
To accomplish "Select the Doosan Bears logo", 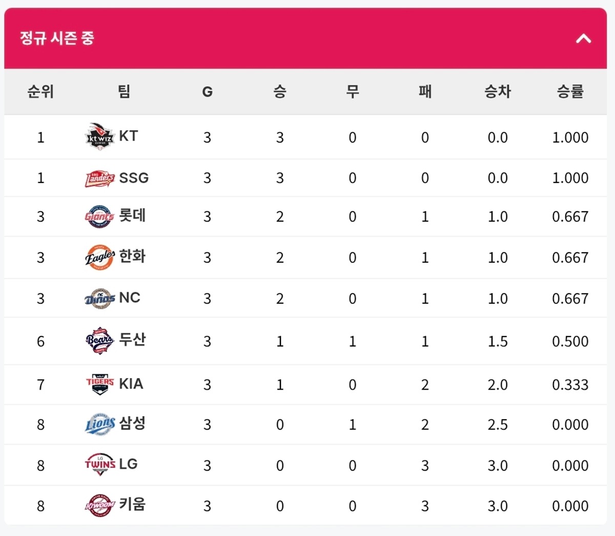I will pyautogui.click(x=99, y=341).
